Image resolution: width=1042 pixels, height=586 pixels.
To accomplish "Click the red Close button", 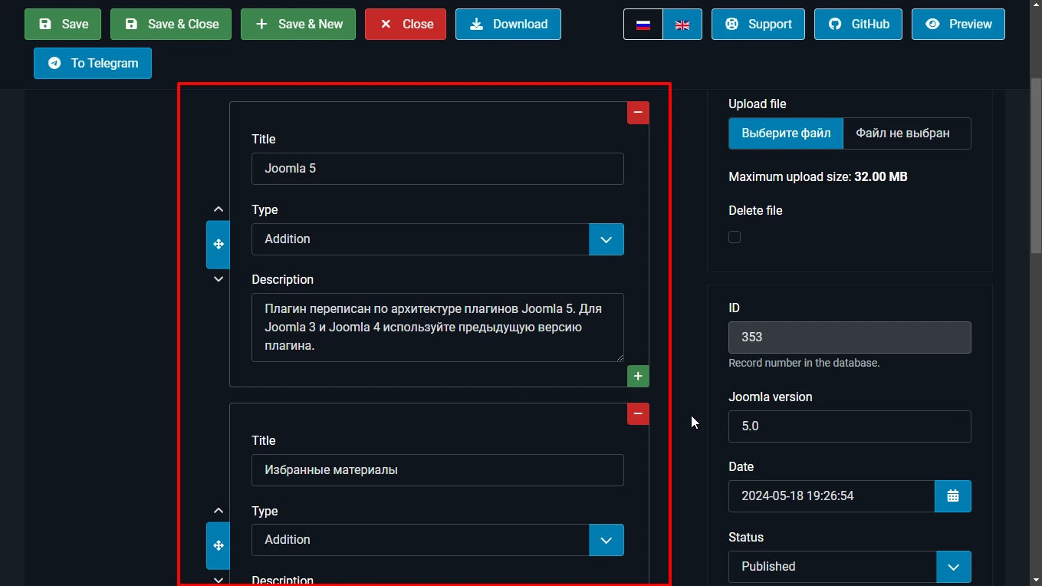I will pos(406,25).
